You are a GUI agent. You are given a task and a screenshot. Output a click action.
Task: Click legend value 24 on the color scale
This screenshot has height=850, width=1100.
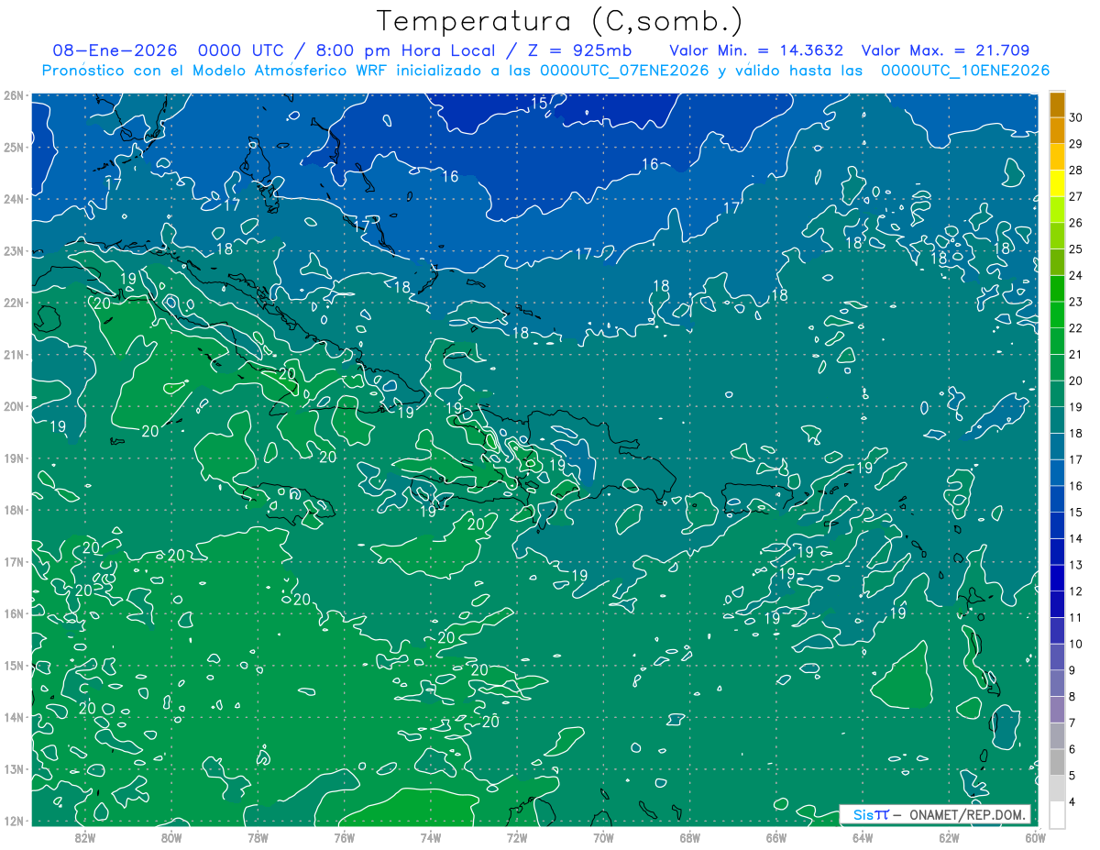coord(1076,275)
